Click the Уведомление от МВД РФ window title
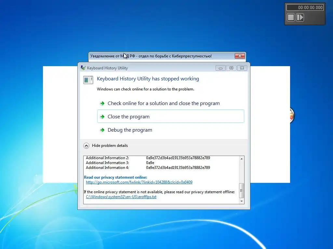Screen dimensions: 333x249 click(151, 56)
